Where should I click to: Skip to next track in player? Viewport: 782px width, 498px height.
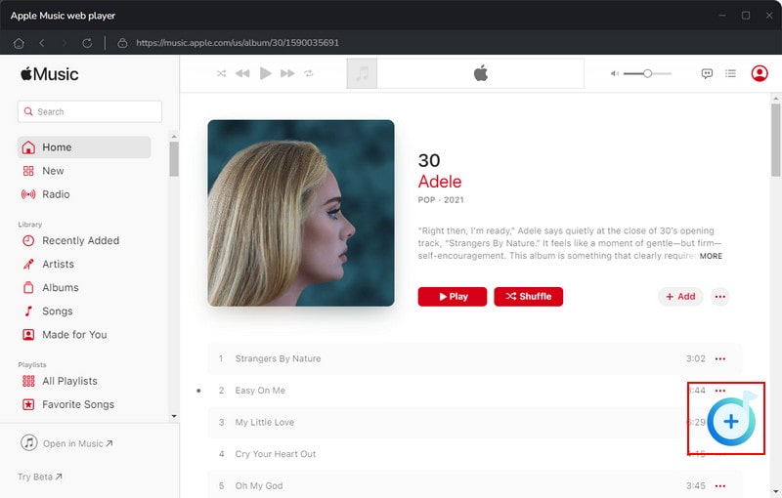[x=287, y=73]
